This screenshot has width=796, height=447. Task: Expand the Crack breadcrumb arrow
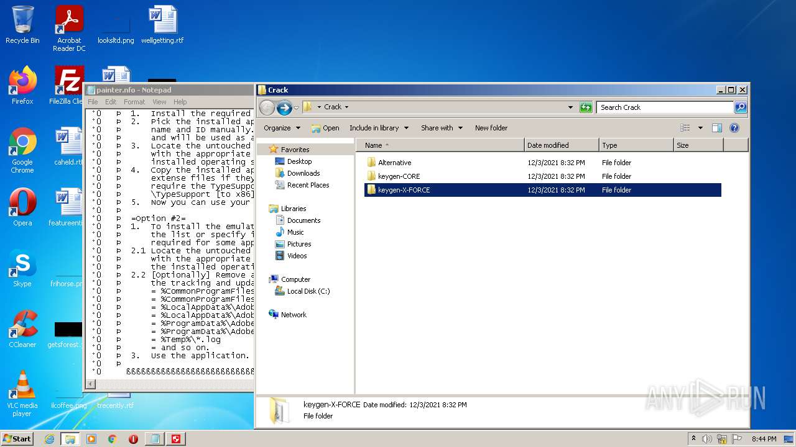coord(346,107)
